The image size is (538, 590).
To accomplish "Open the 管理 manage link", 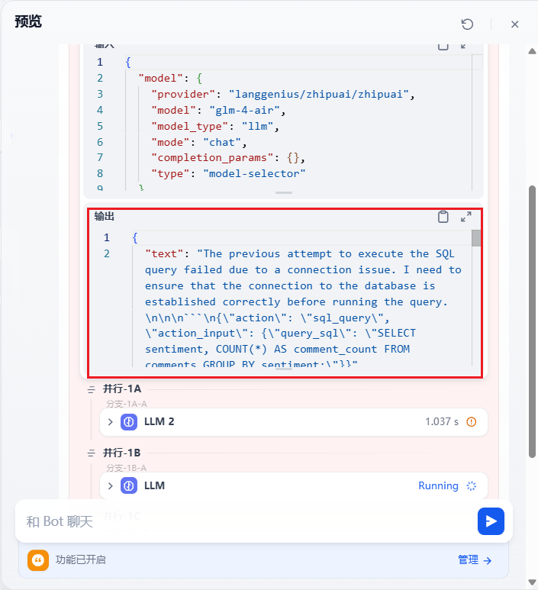I will (x=475, y=560).
